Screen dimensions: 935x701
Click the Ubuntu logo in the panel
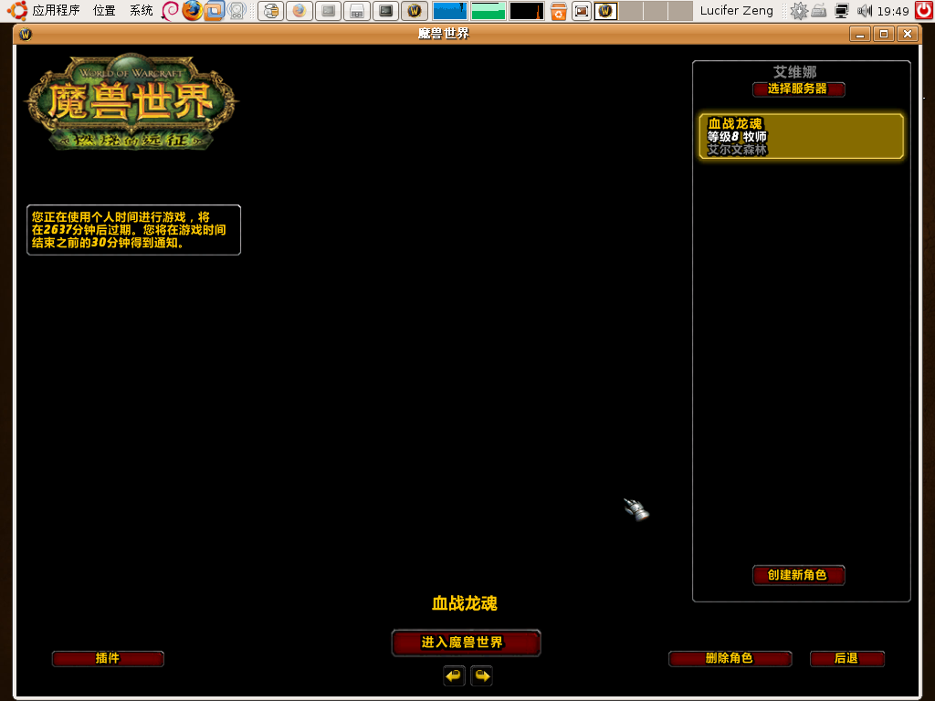tap(17, 10)
